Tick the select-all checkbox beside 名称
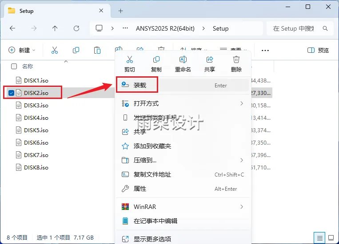The height and width of the screenshot is (244, 339). point(14,66)
